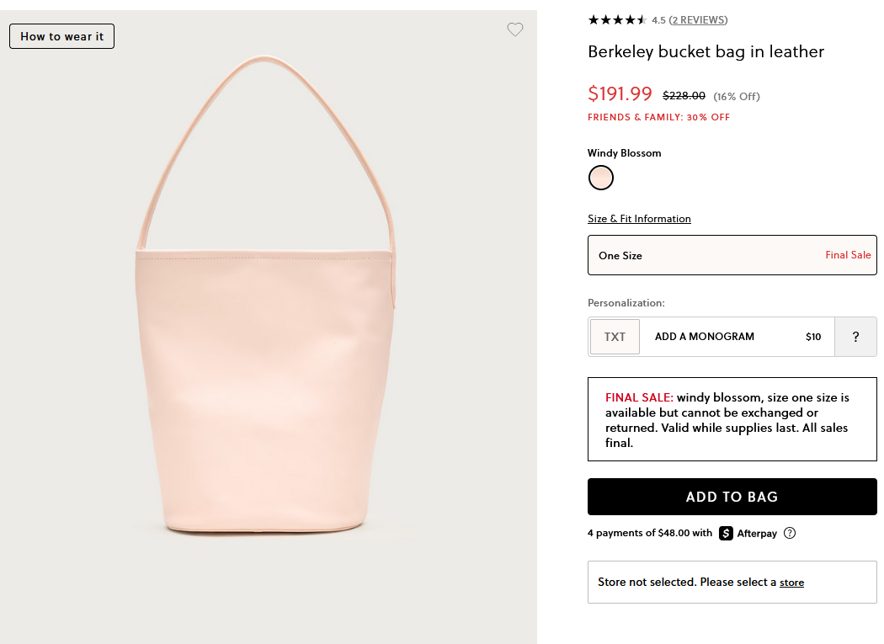Click the star rating icons
This screenshot has height=644, width=884.
617,19
